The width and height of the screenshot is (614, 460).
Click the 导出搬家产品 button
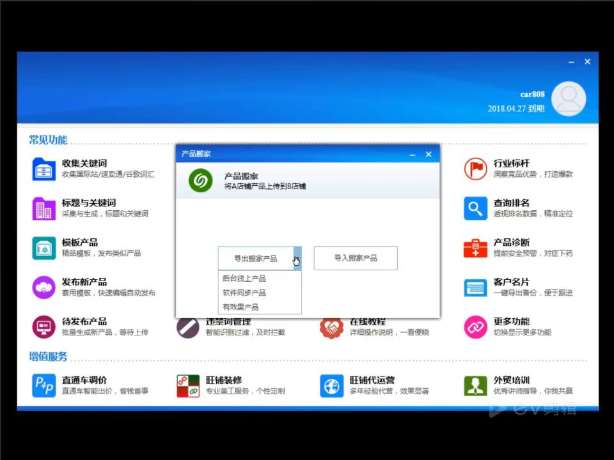coord(255,258)
